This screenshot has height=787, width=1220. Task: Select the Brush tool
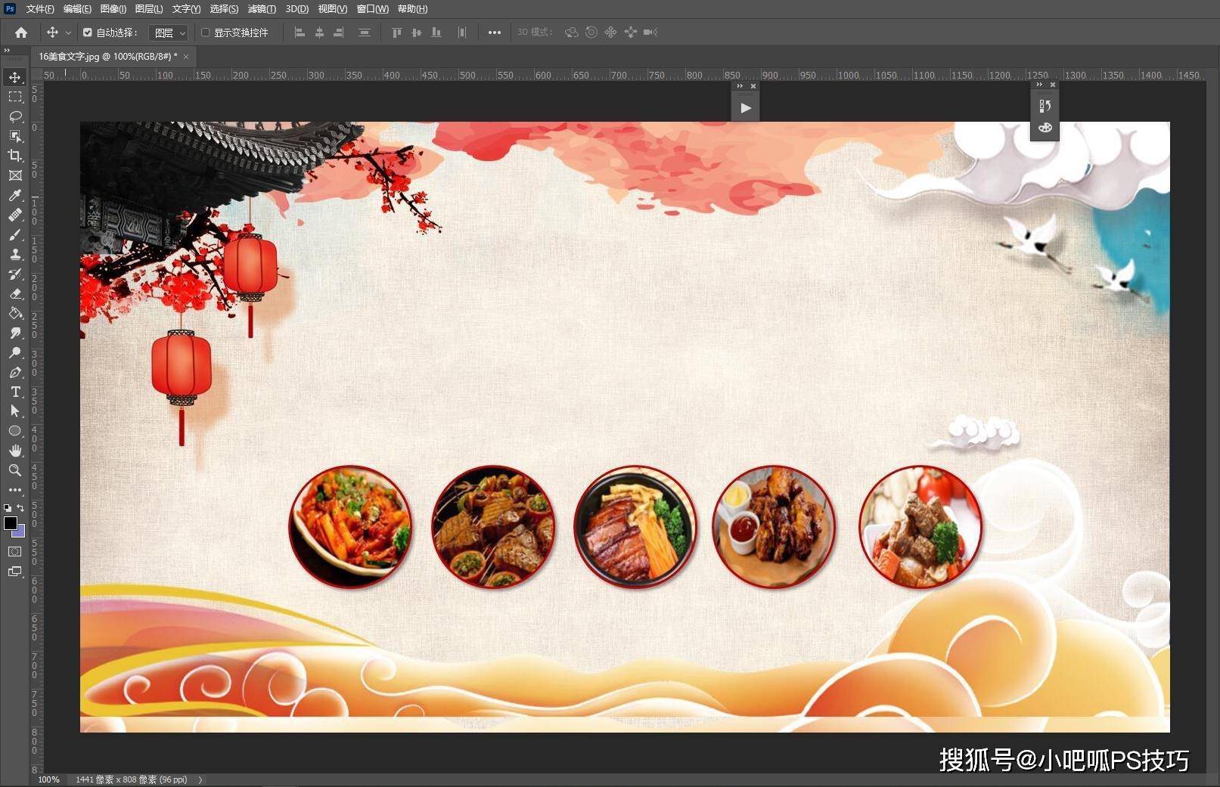click(14, 234)
